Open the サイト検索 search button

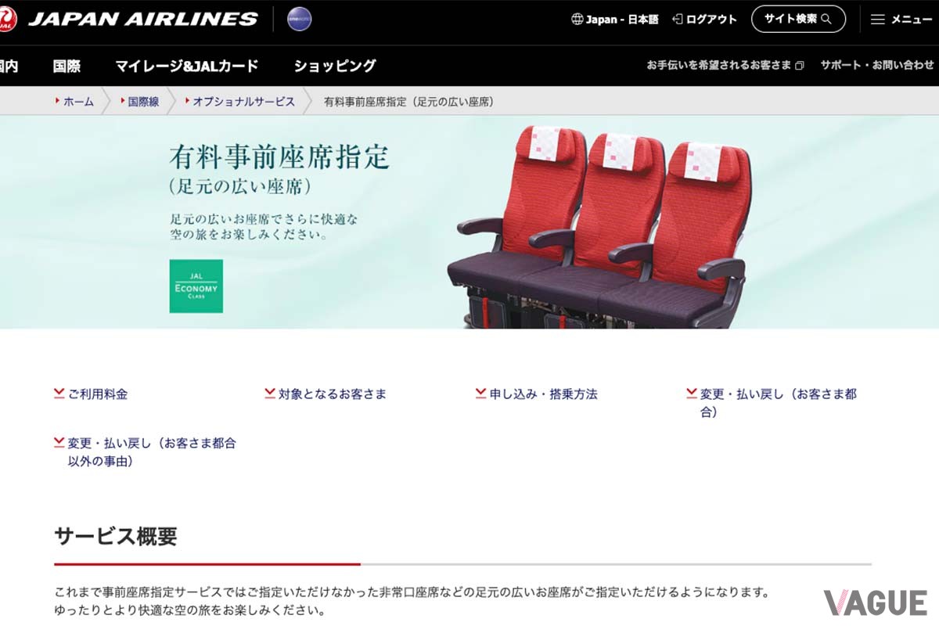coord(798,19)
